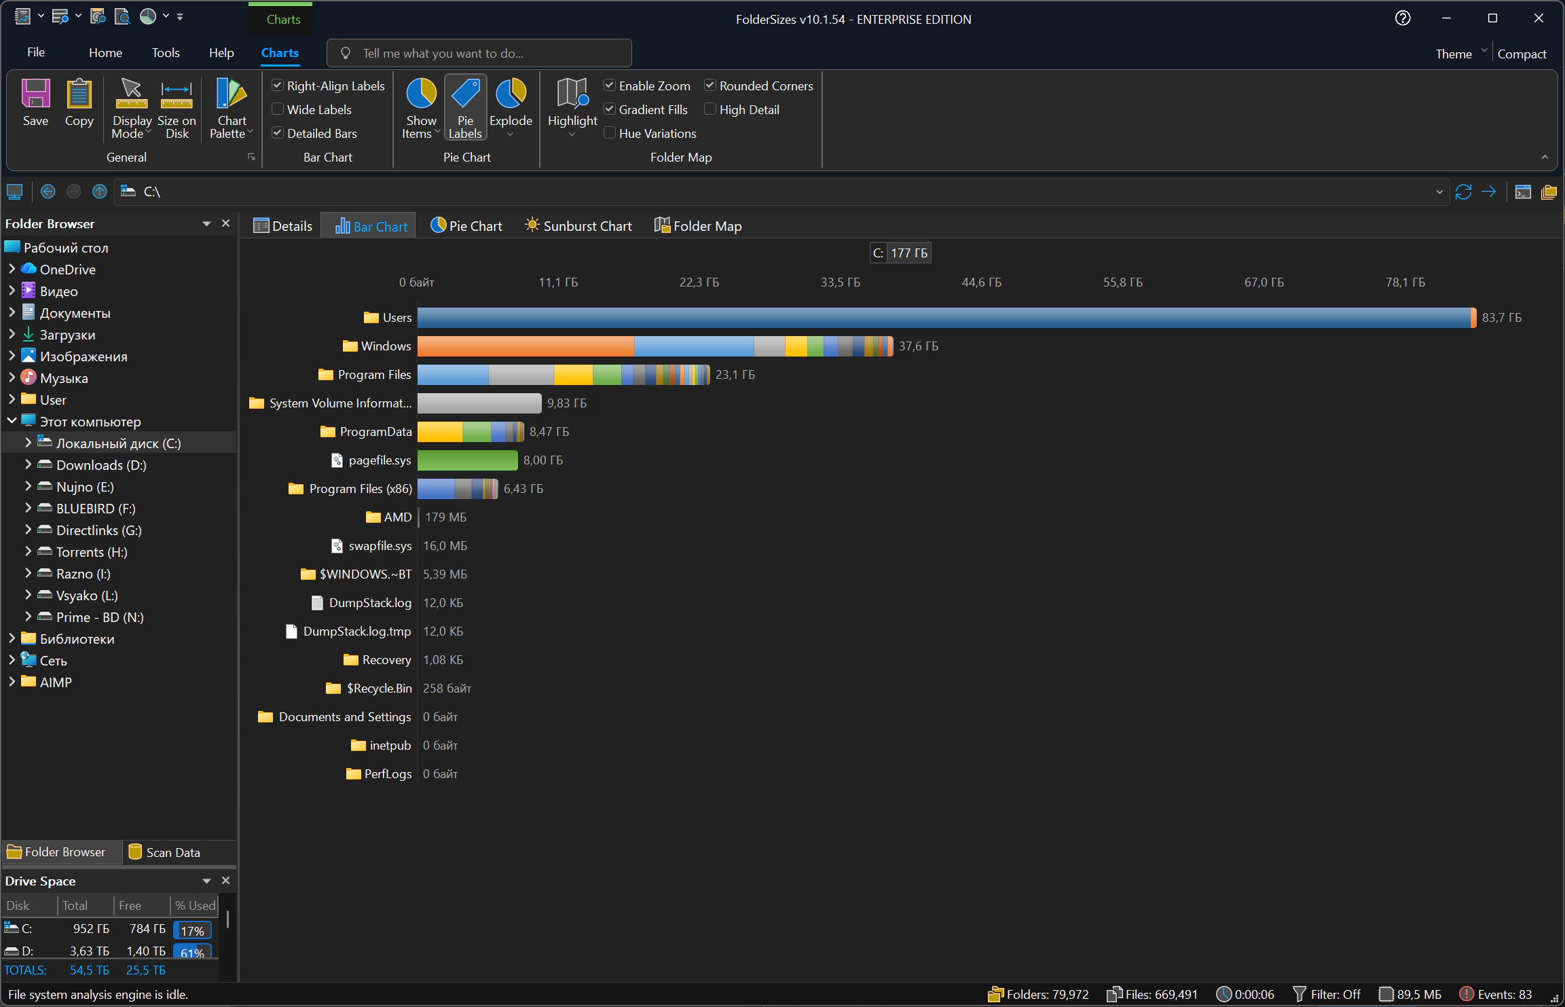Expand the Downloads (D:) drive node
This screenshot has width=1565, height=1007.
pyautogui.click(x=28, y=464)
